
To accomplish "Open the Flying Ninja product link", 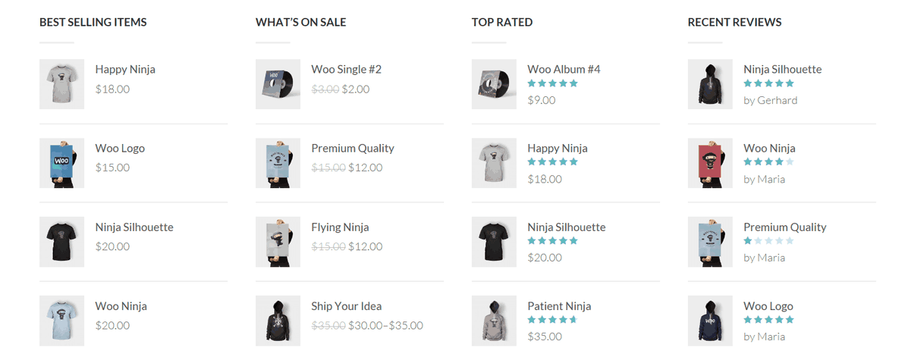I will tap(341, 227).
